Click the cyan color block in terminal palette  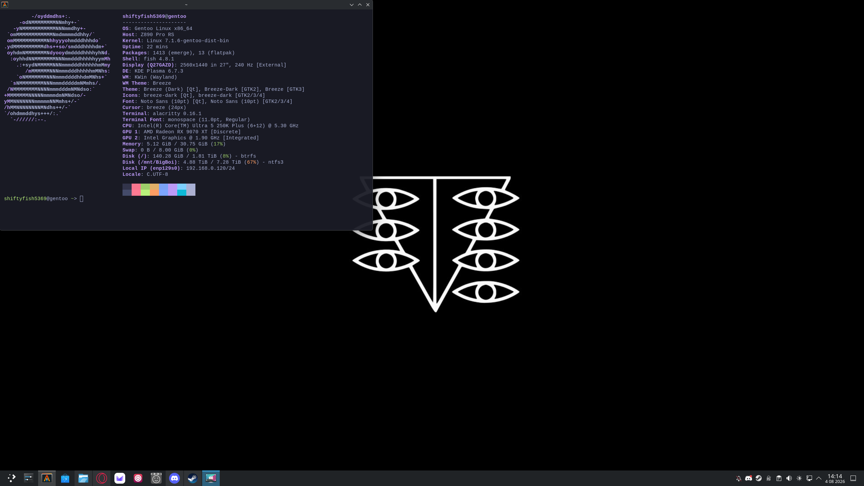[182, 190]
